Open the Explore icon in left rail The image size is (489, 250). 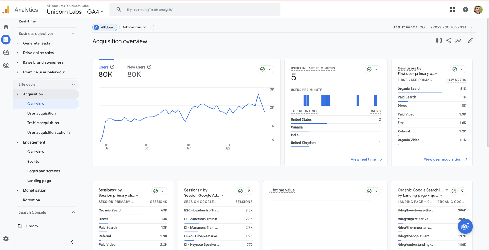point(6,53)
